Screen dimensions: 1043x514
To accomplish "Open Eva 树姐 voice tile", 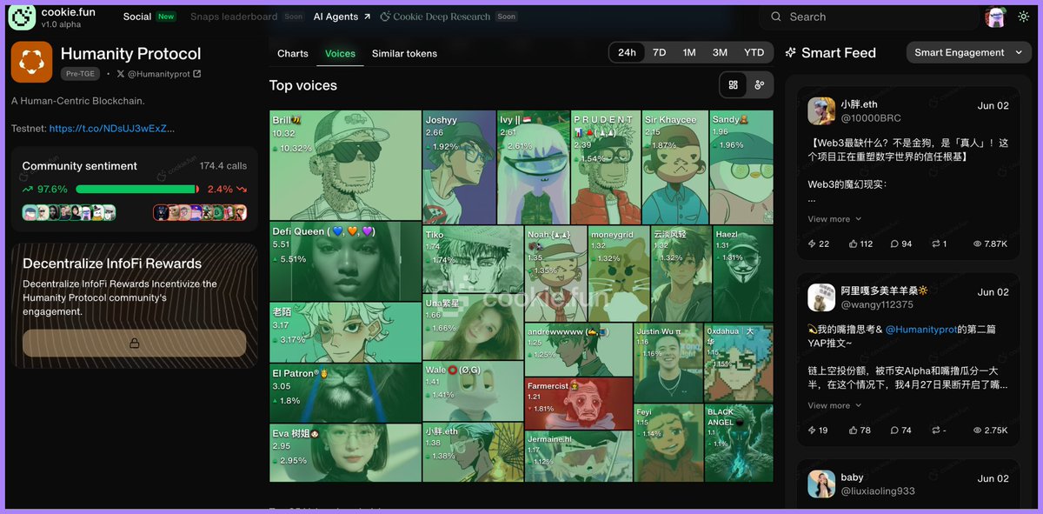I will [345, 452].
